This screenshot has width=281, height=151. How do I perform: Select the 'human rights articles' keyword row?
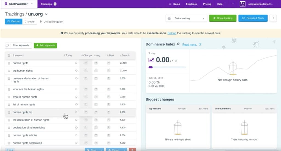point(71,135)
